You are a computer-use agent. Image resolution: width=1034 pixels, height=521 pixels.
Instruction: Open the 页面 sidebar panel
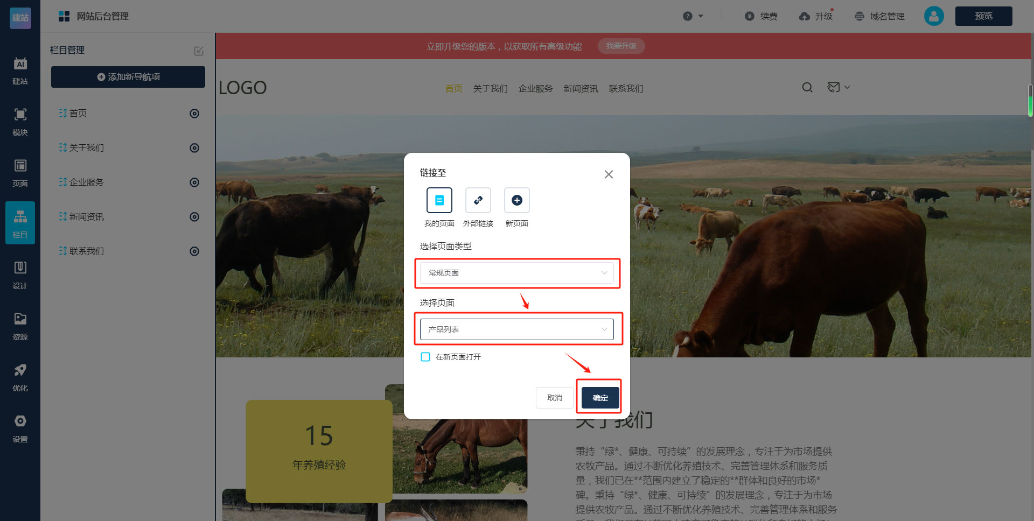click(20, 173)
